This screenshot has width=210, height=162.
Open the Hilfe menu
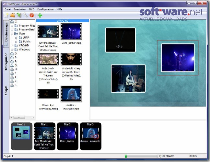pos(59,9)
